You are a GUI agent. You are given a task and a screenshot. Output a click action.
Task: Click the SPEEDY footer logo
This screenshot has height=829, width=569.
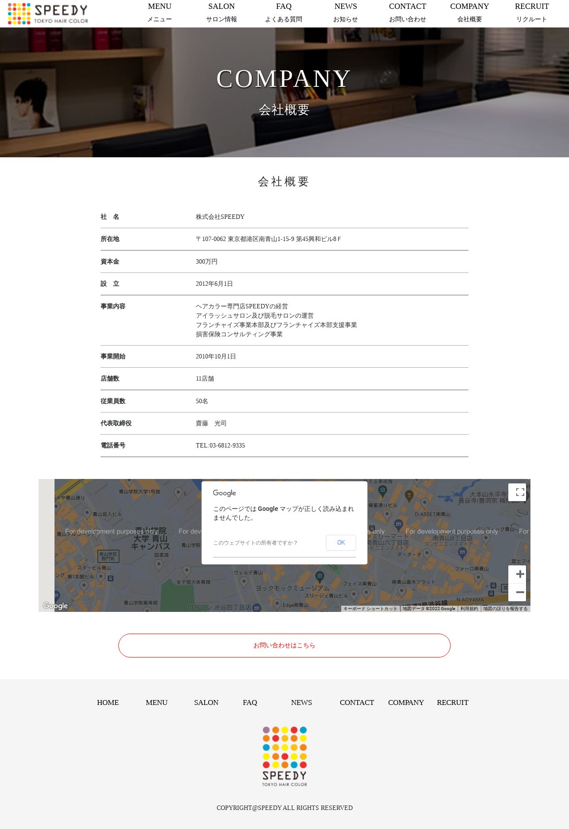click(x=284, y=756)
